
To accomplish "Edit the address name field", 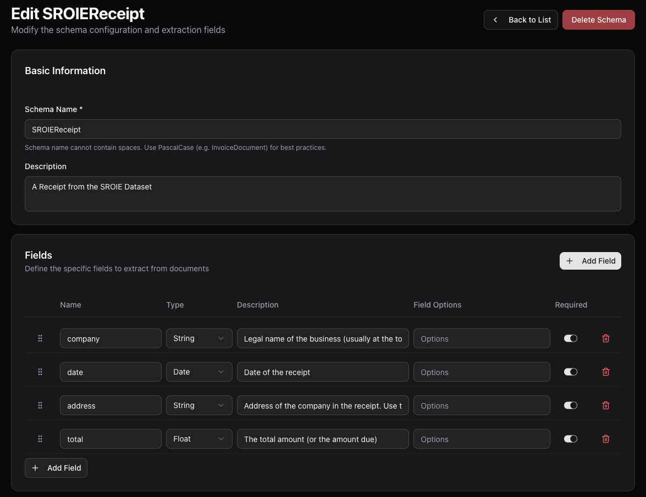I will coord(111,405).
